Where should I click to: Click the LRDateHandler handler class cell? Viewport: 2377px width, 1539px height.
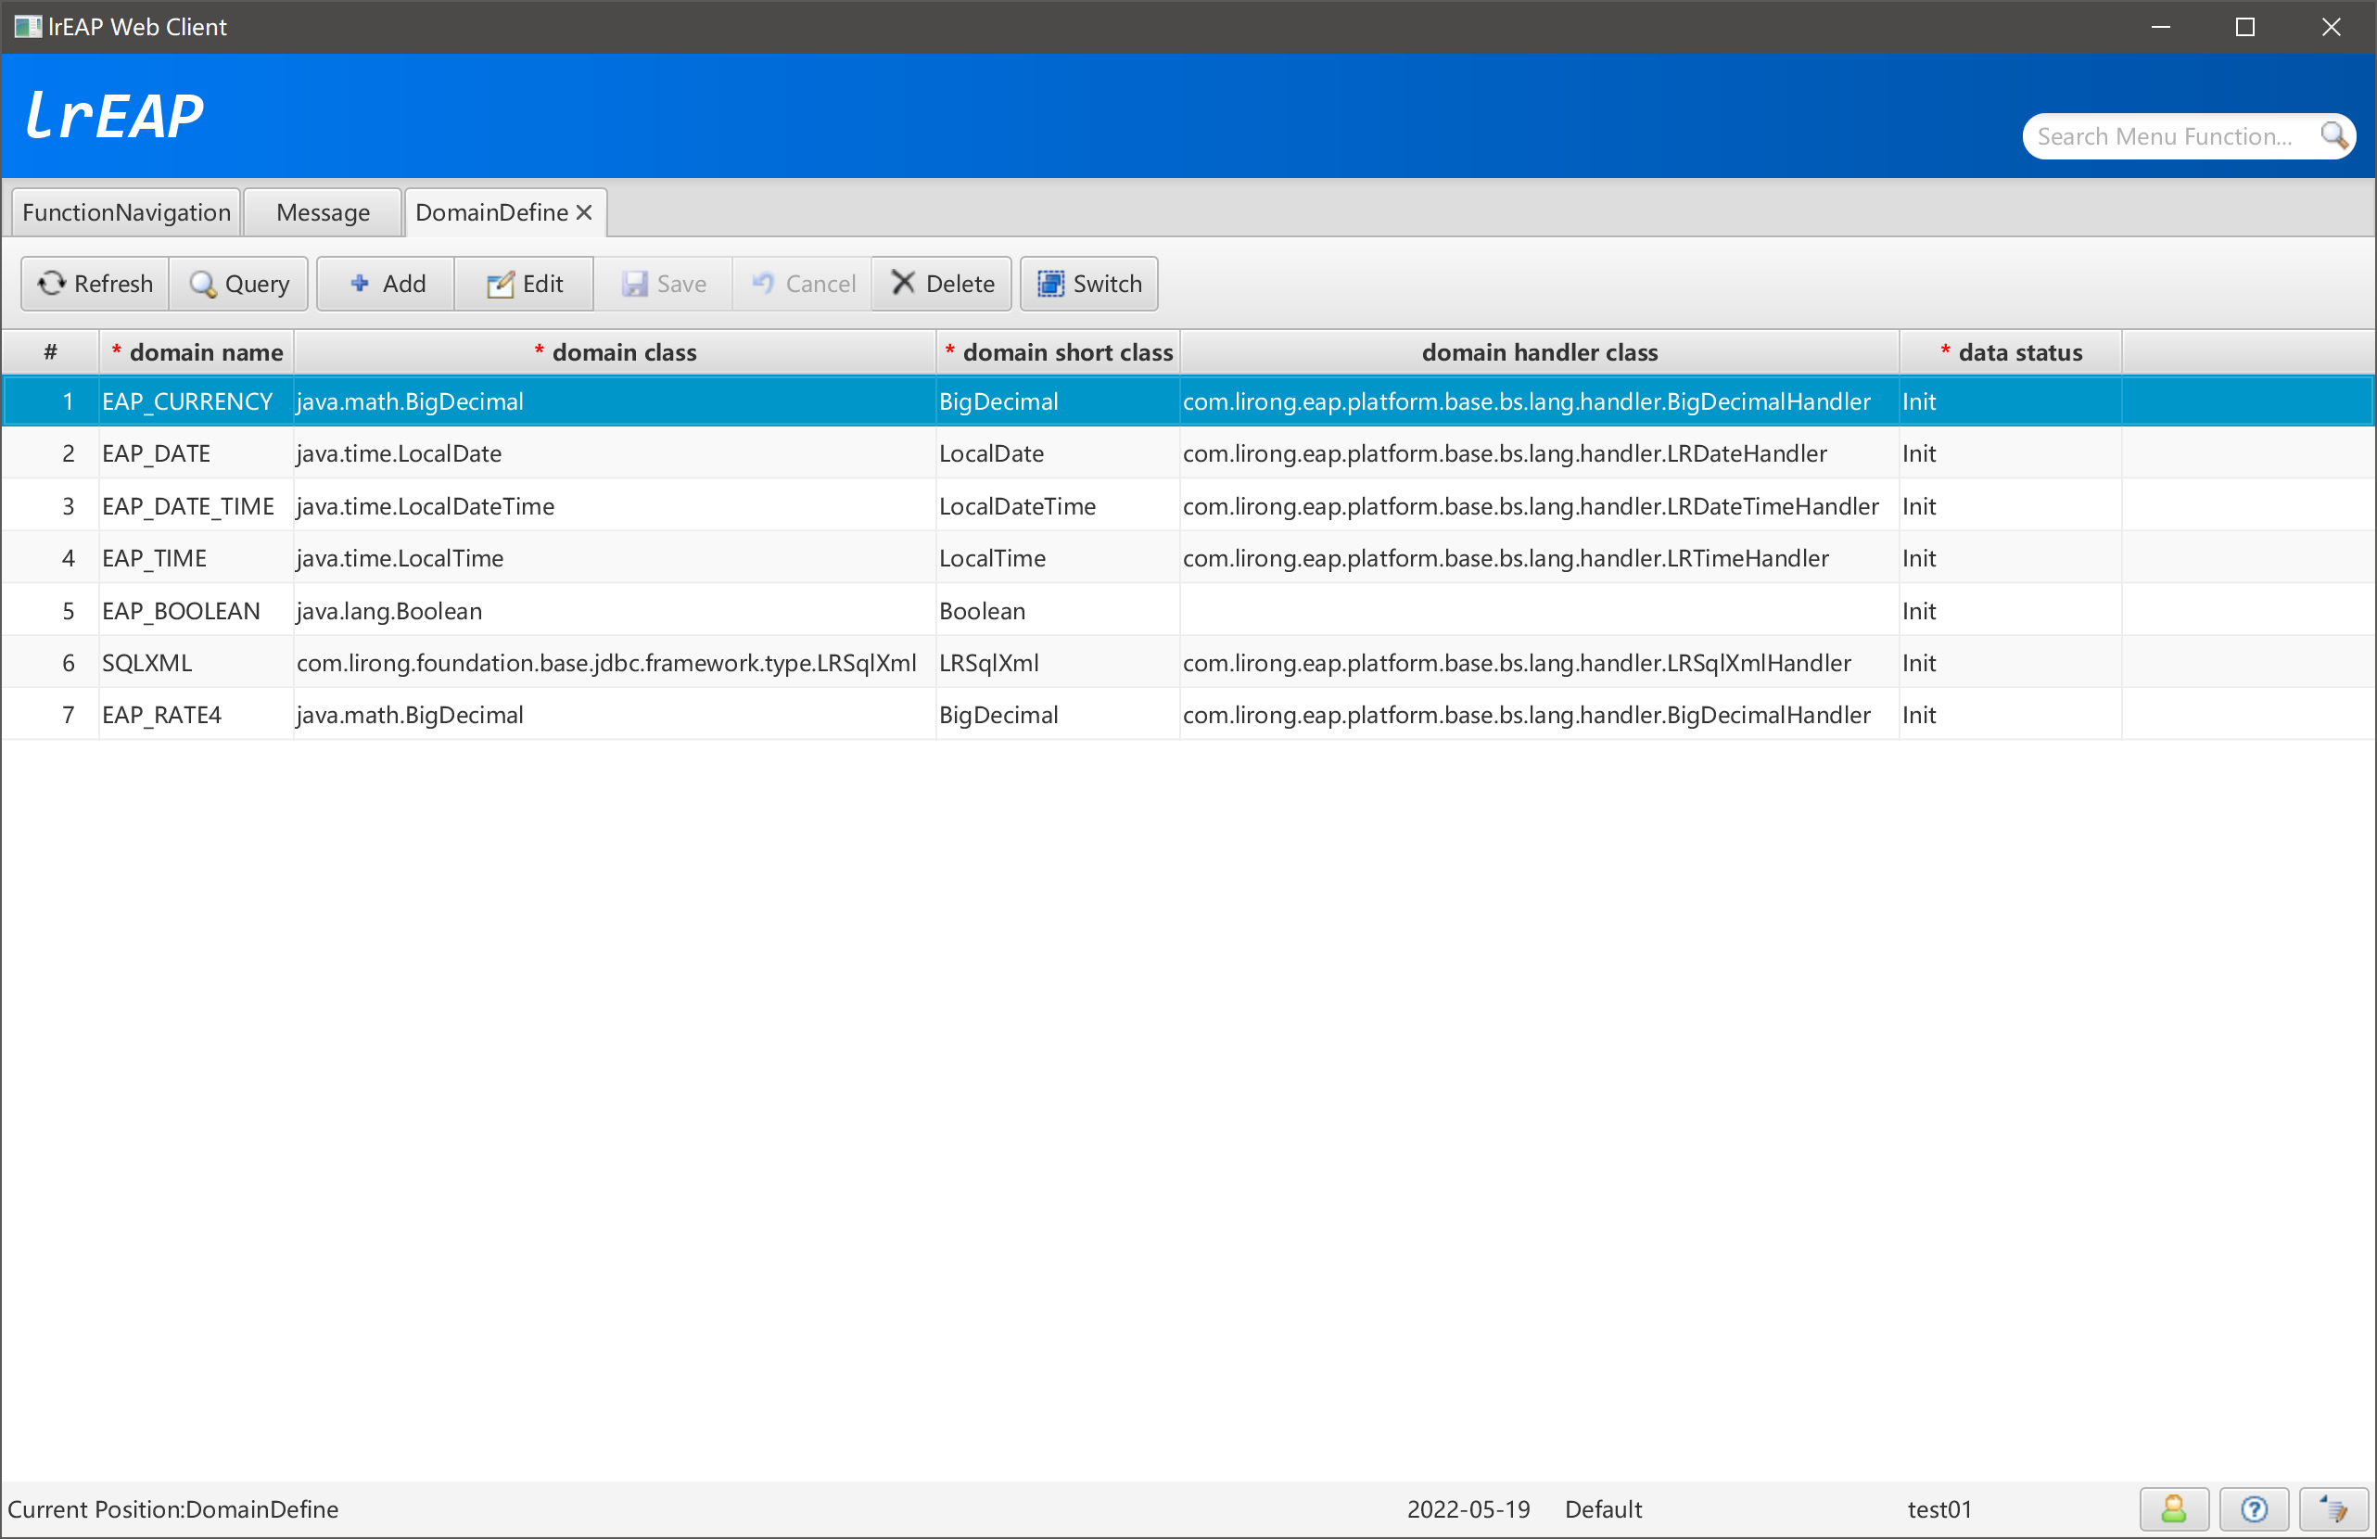(1539, 453)
